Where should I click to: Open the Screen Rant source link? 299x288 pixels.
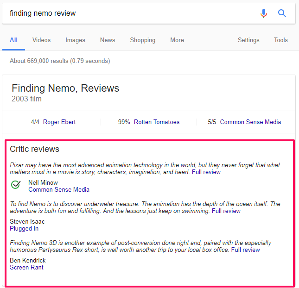point(26,267)
